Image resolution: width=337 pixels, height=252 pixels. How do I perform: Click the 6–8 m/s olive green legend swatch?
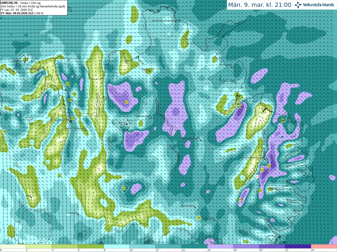point(91,246)
